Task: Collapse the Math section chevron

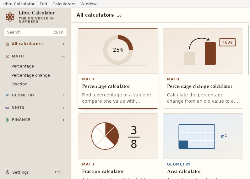Action: tap(63, 57)
